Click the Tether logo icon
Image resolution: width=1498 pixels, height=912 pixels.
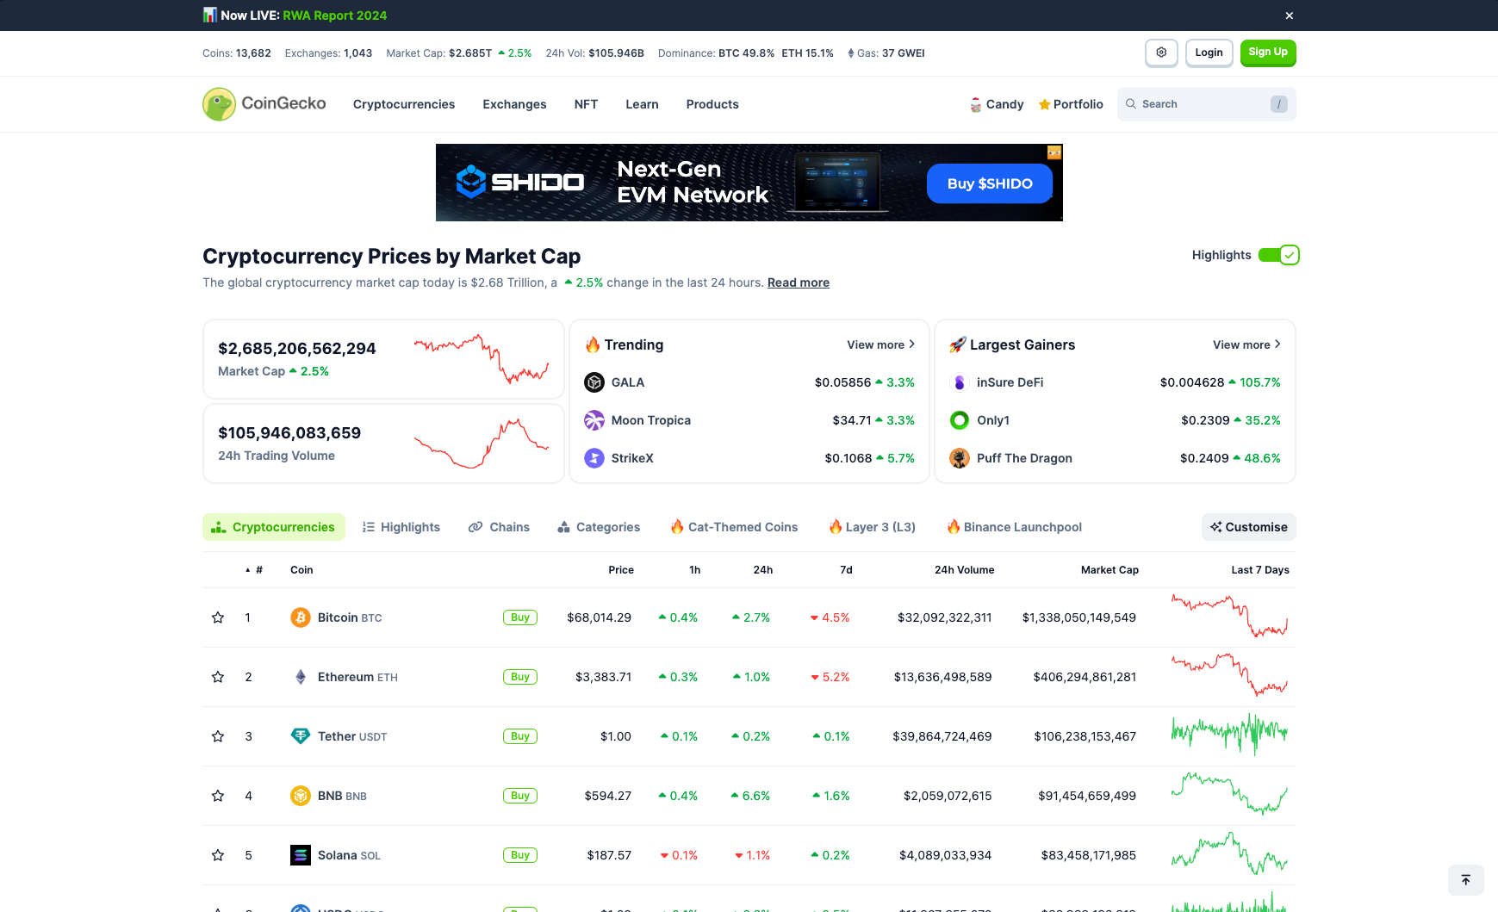pyautogui.click(x=301, y=736)
